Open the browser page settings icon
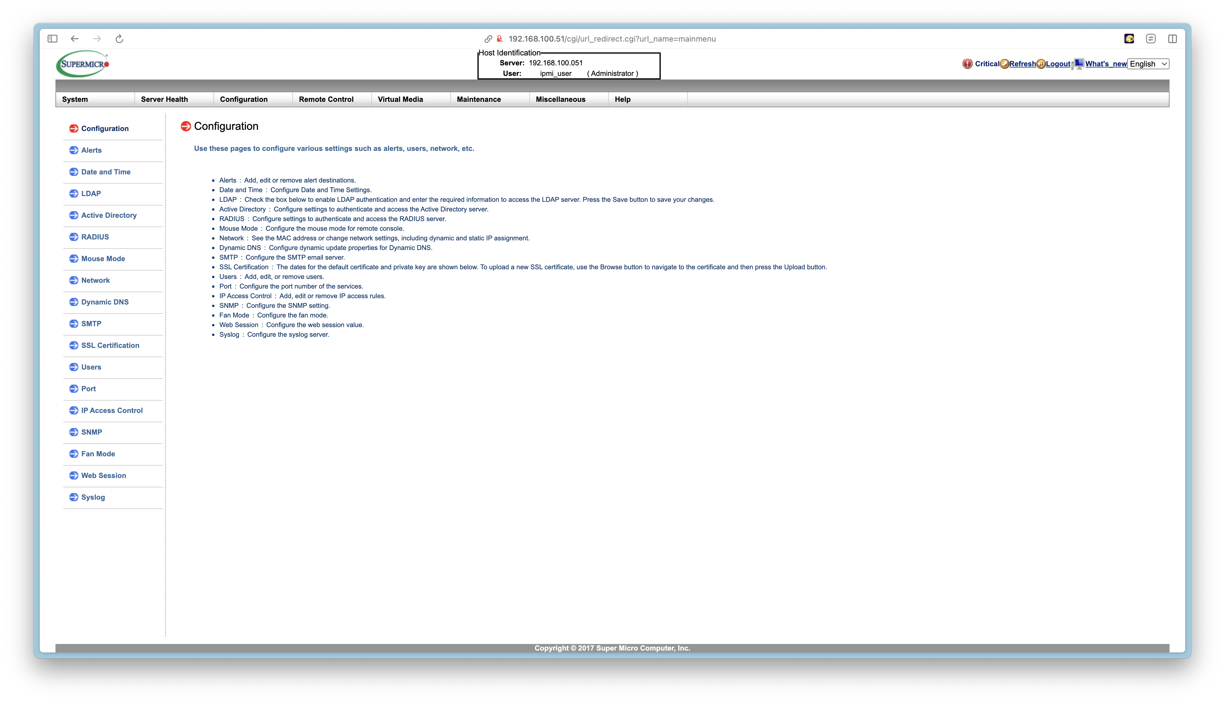This screenshot has width=1225, height=703. pyautogui.click(x=1151, y=39)
